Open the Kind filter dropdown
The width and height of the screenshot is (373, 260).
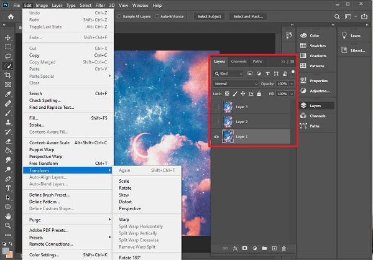tap(228, 74)
